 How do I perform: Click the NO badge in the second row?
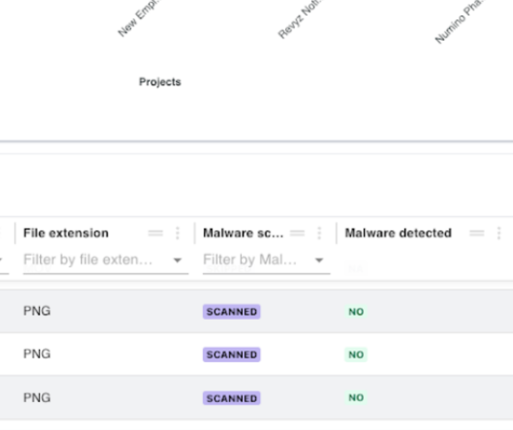tap(356, 355)
